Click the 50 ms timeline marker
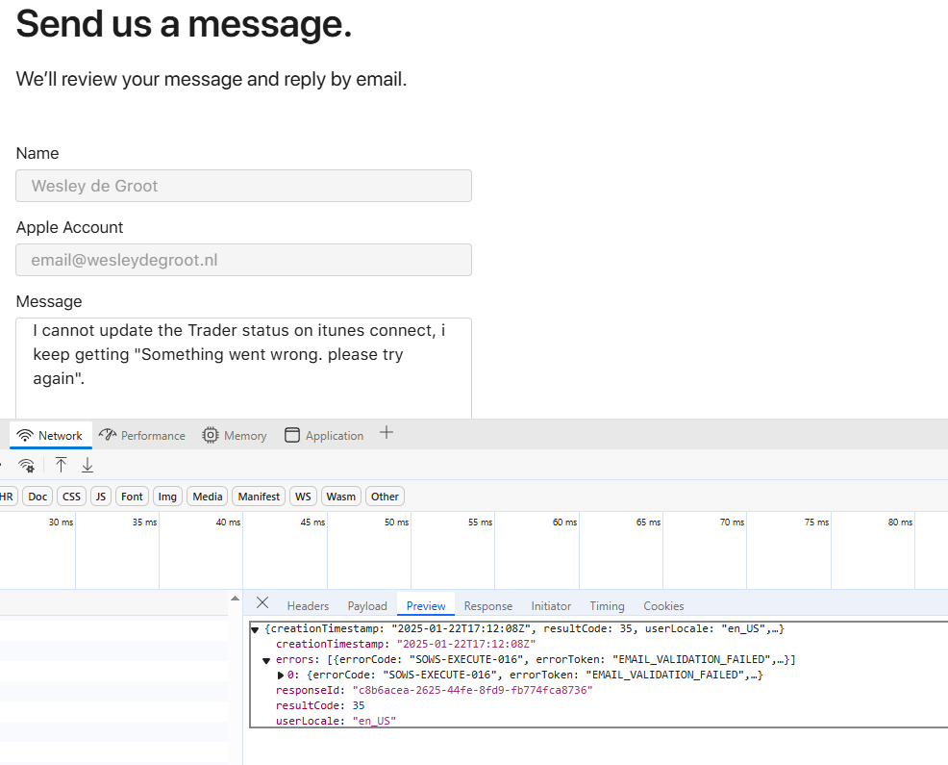The image size is (948, 765). pyautogui.click(x=396, y=523)
